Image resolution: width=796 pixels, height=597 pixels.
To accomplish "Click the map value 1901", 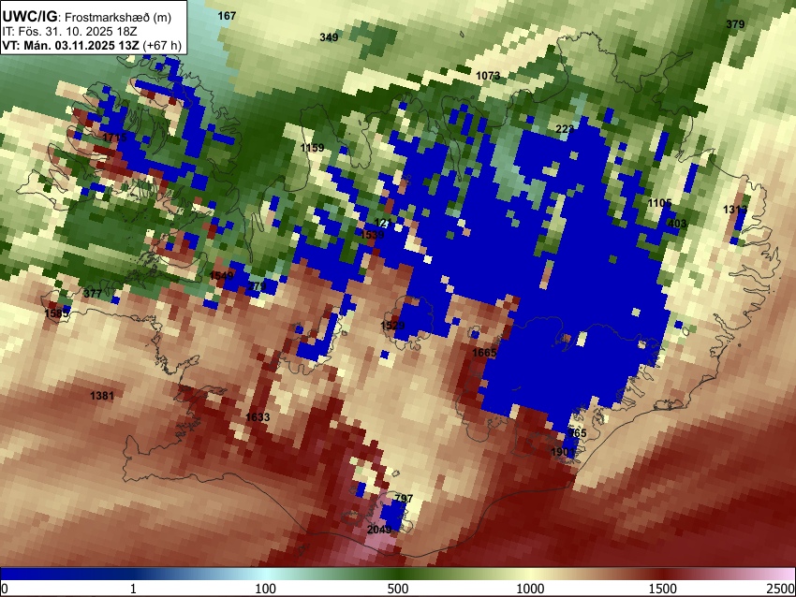I will point(563,452).
